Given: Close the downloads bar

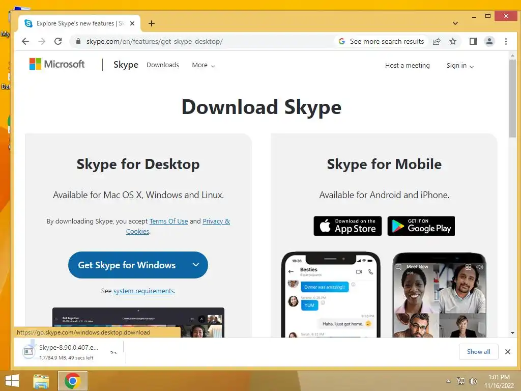Looking at the screenshot, I should point(508,352).
